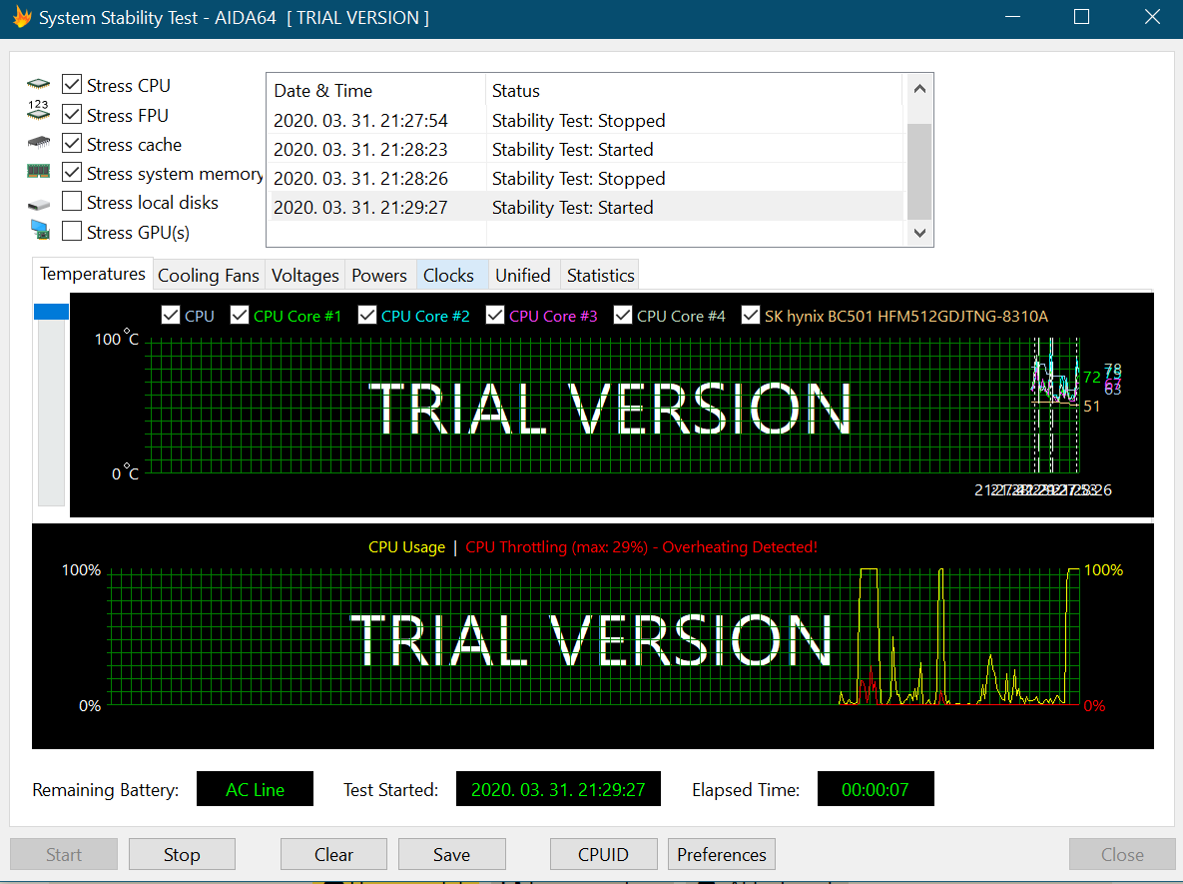The width and height of the screenshot is (1183, 884).
Task: Click the Elapsed Time 00:00:07 value
Action: point(876,789)
